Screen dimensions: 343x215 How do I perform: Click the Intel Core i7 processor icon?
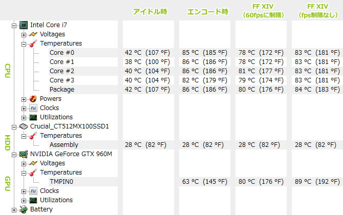[24, 25]
